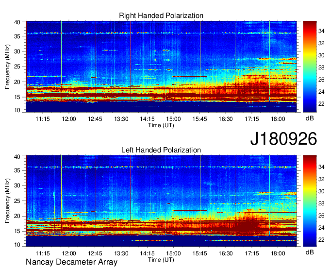The height and width of the screenshot is (268, 330).
Task: Click the 17:15 tick label under the top plot
Action: [x=252, y=119]
